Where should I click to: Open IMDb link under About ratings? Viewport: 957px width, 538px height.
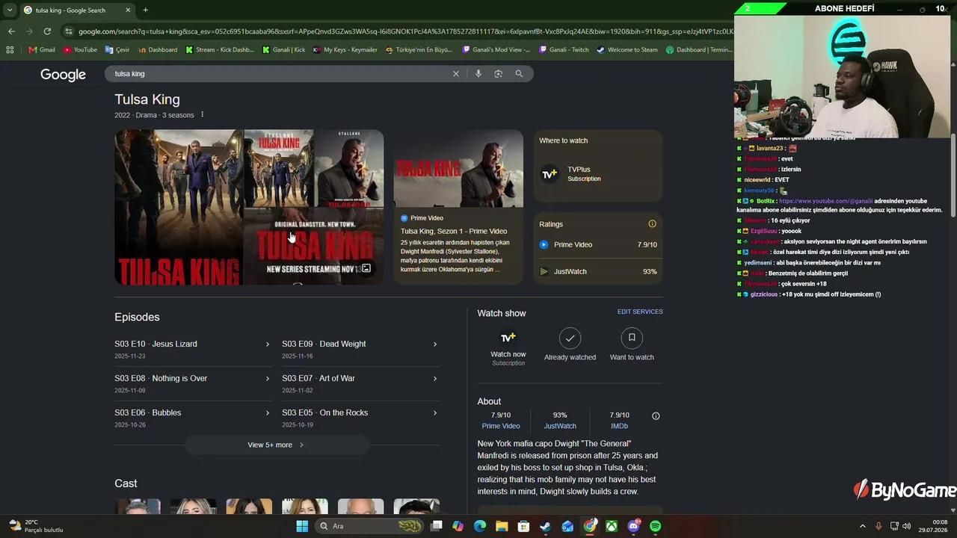(619, 426)
